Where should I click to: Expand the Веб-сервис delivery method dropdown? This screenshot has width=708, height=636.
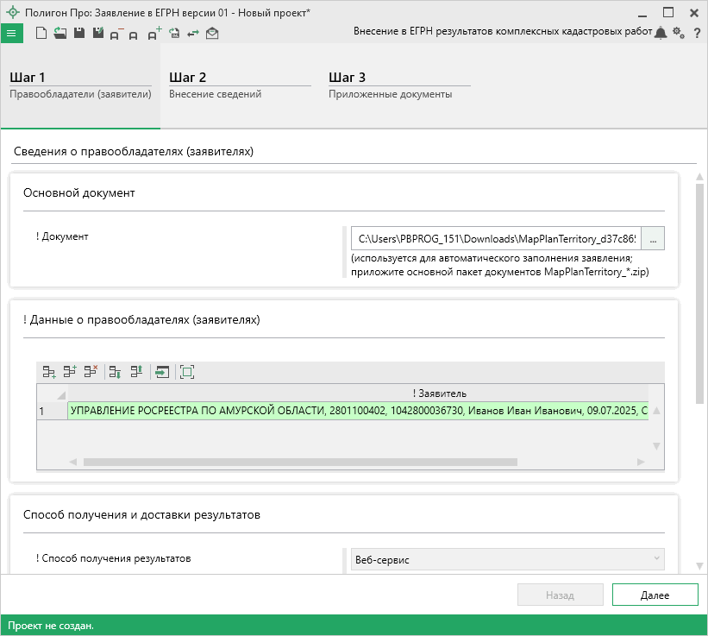coord(507,560)
